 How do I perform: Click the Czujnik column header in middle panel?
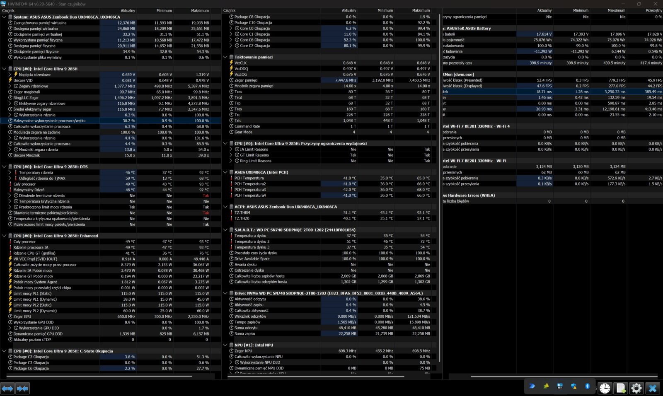[230, 11]
